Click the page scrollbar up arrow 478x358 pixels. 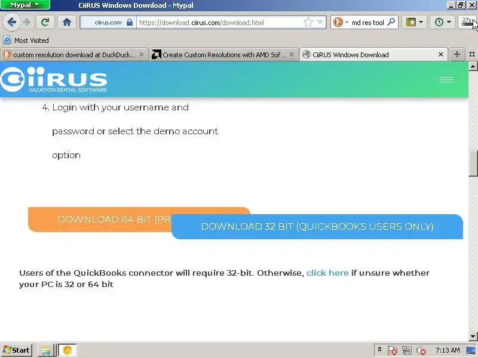pyautogui.click(x=473, y=66)
